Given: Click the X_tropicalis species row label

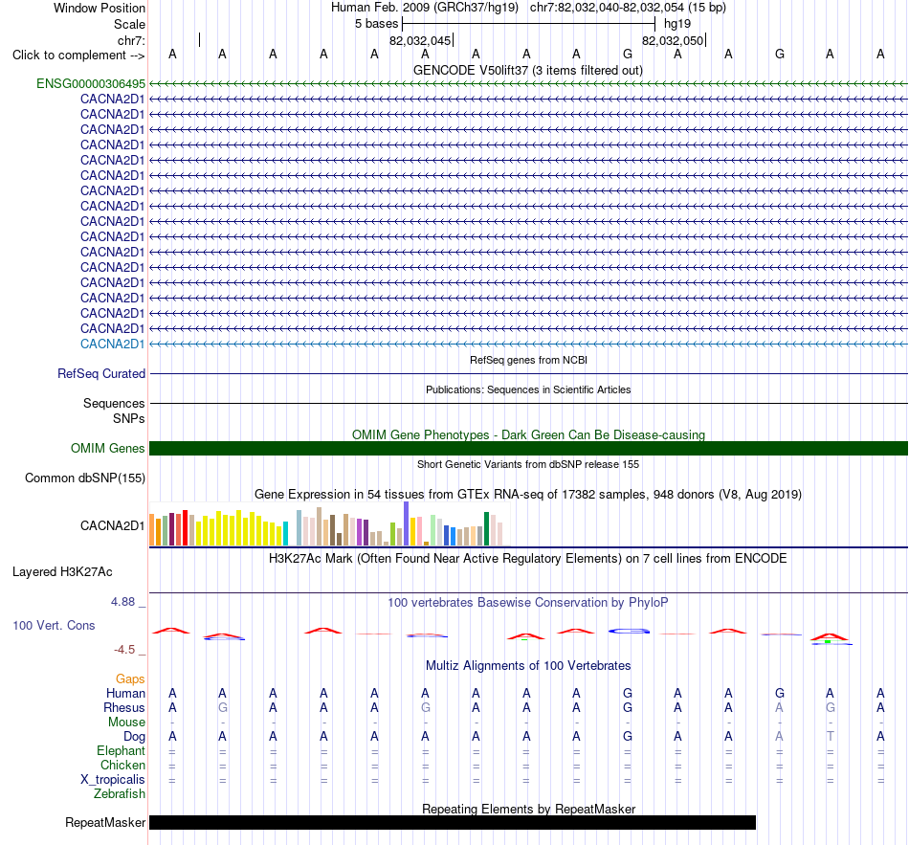Looking at the screenshot, I should tap(113, 780).
